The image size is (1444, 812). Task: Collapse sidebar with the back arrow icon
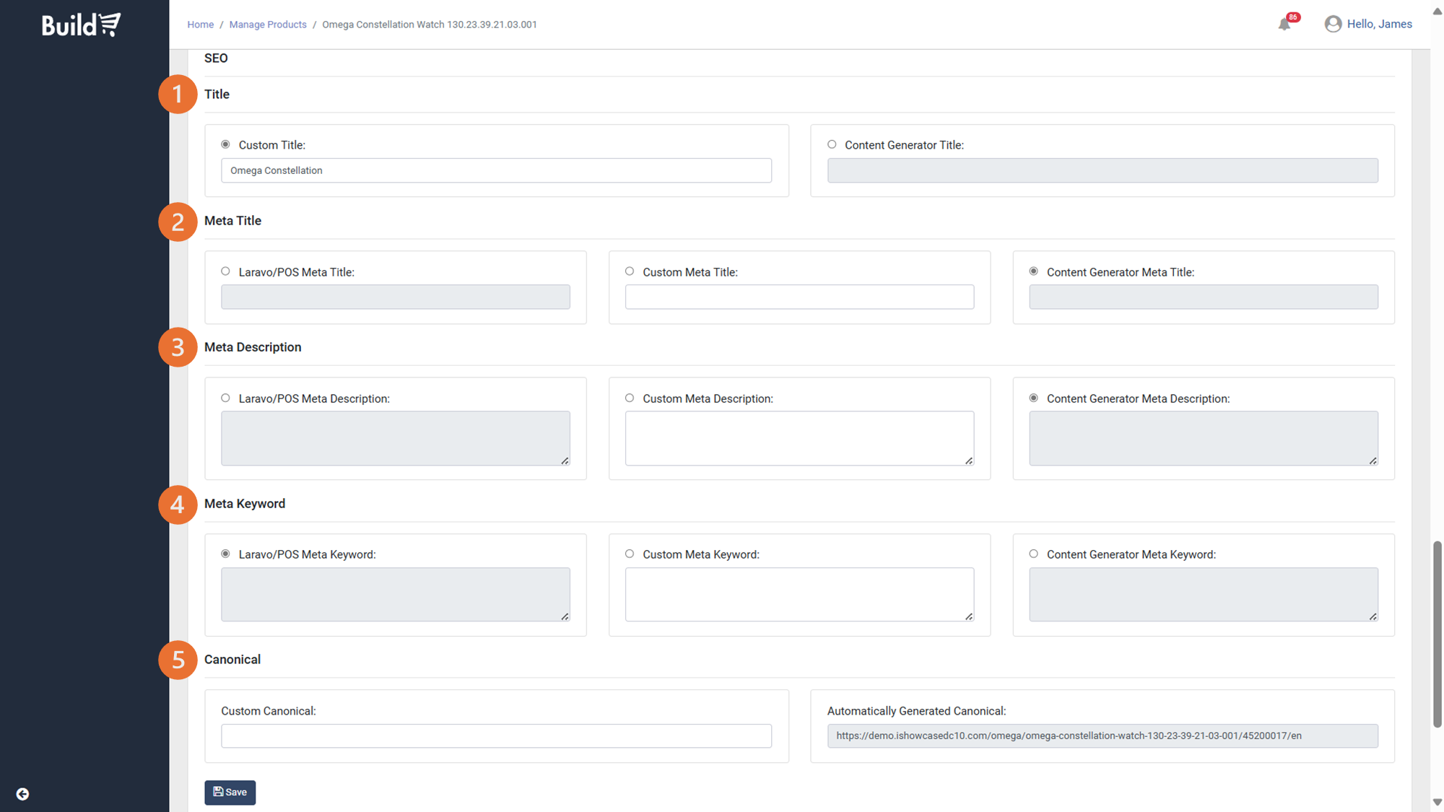pos(22,794)
